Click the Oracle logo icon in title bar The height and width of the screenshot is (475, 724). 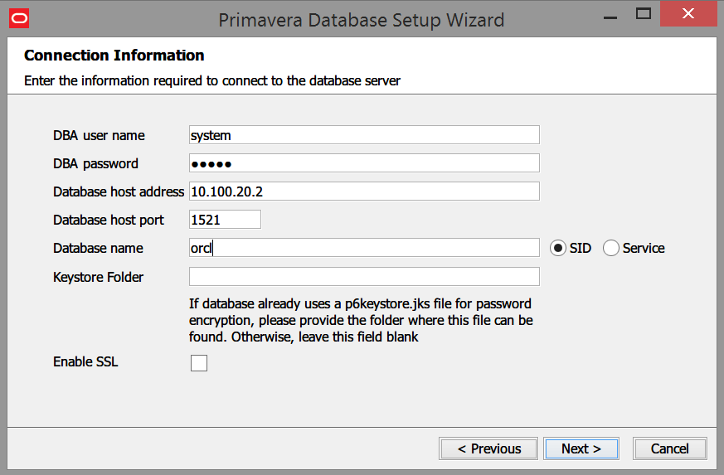tap(19, 18)
